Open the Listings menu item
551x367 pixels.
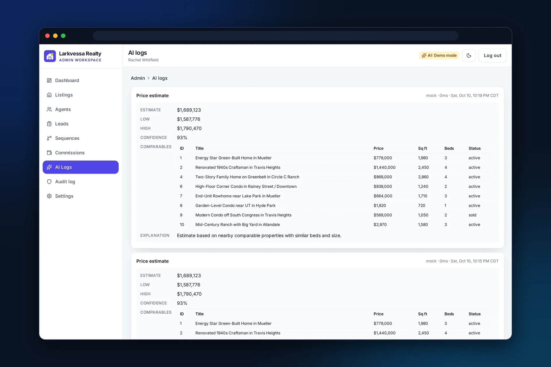pos(81,95)
